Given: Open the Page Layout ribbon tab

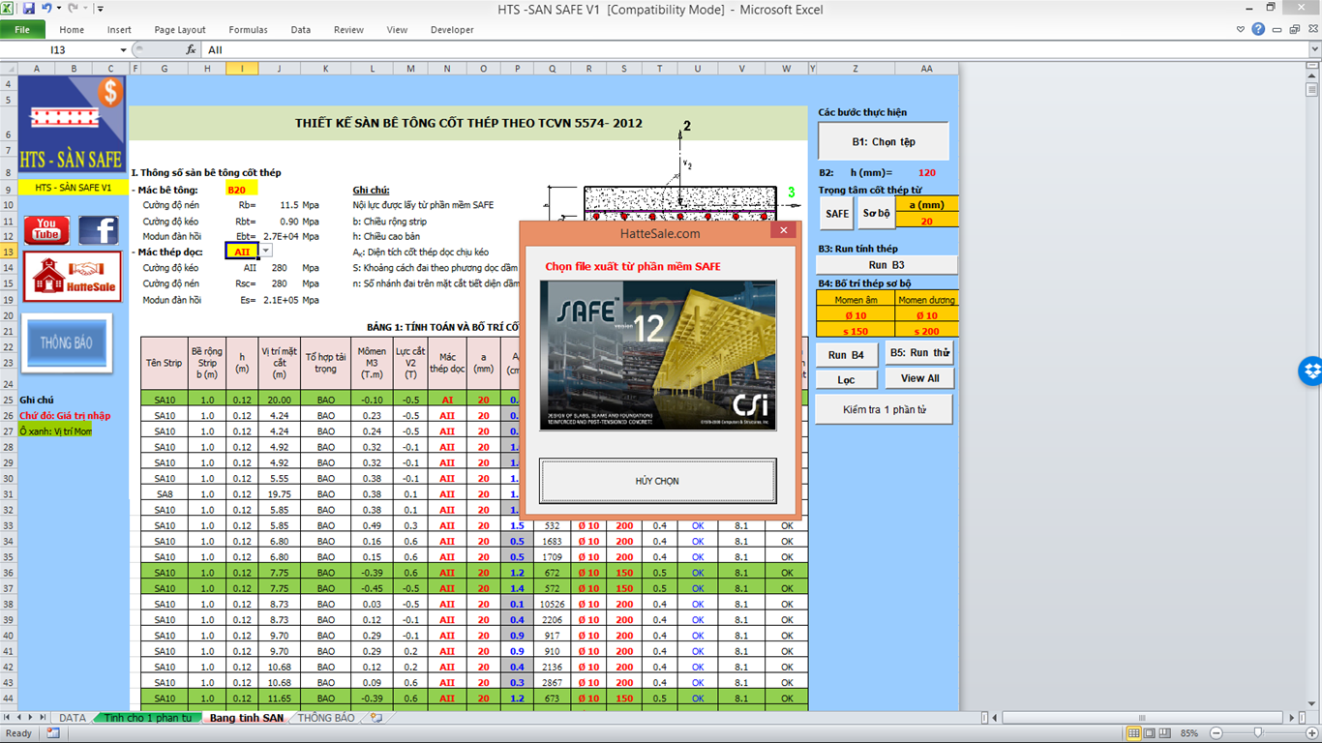Looking at the screenshot, I should (180, 30).
